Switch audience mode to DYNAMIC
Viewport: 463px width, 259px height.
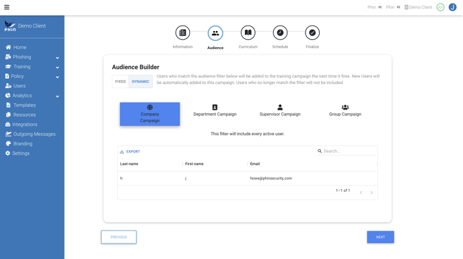(x=141, y=81)
